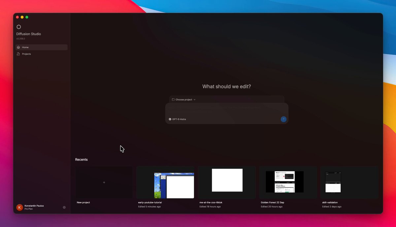Click the Pro Plan label
The height and width of the screenshot is (227, 396).
coord(29,209)
